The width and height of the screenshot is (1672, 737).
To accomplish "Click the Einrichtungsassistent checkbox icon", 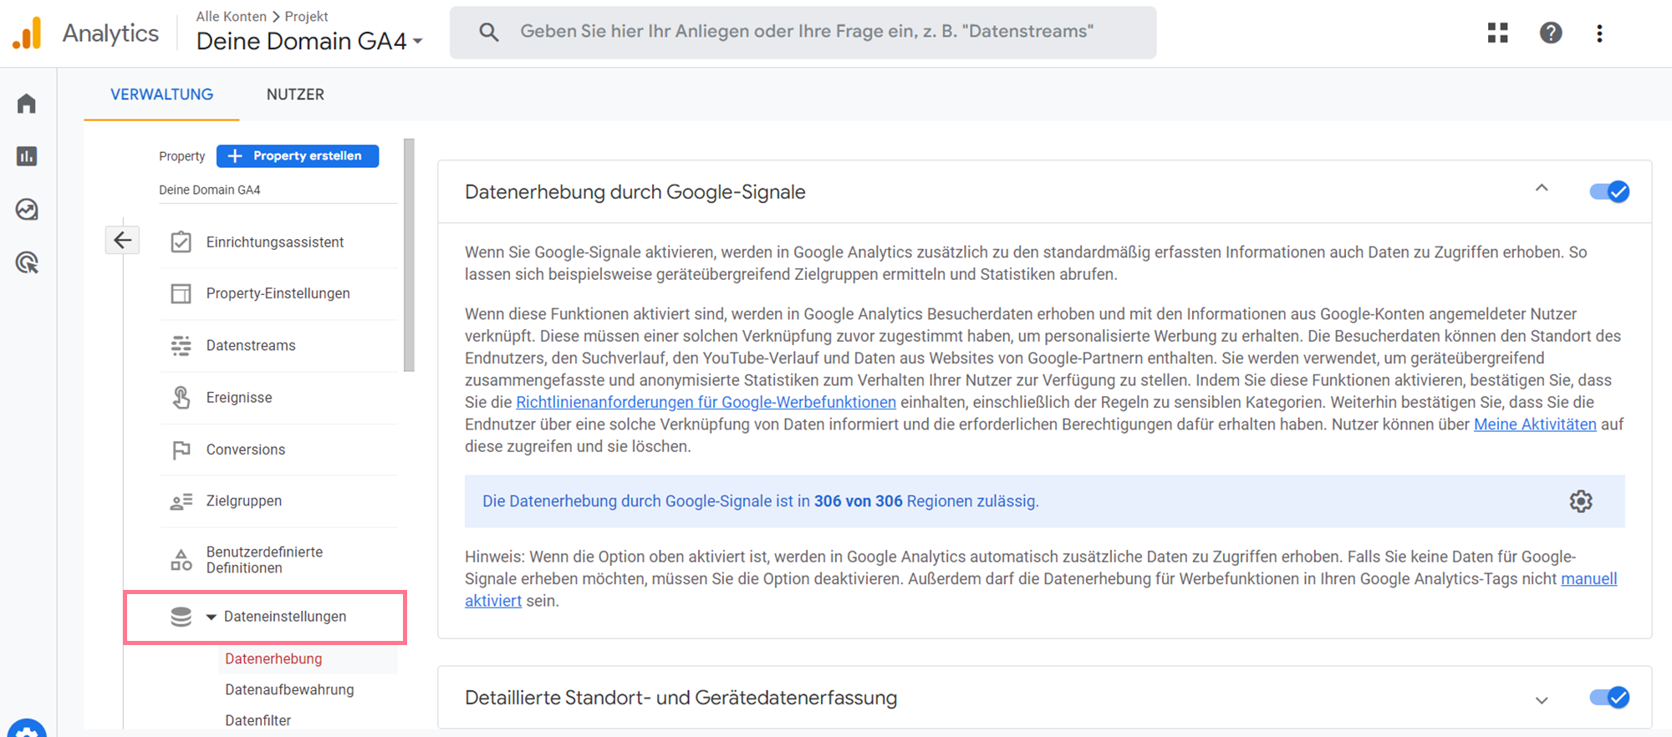I will [x=181, y=242].
